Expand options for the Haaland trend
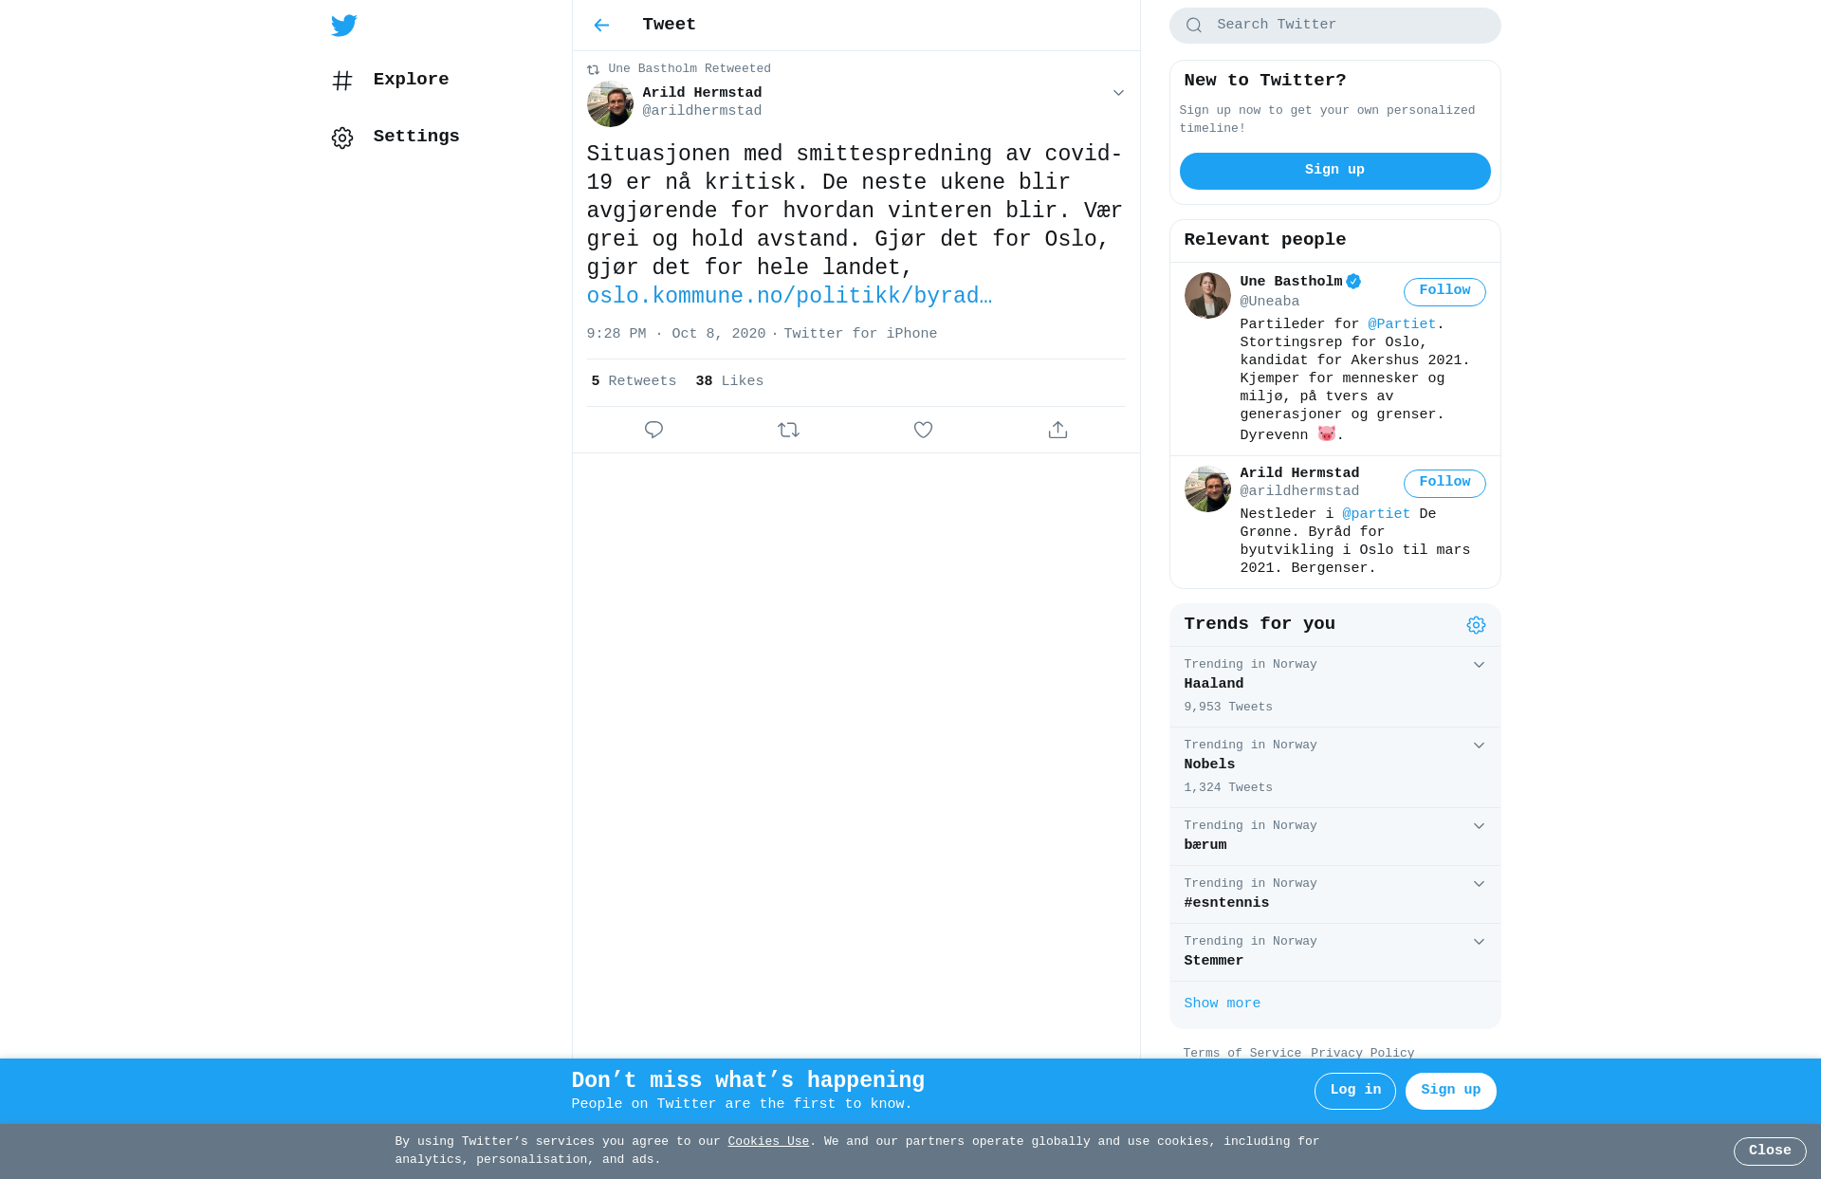Image resolution: width=1821 pixels, height=1179 pixels. (x=1479, y=665)
